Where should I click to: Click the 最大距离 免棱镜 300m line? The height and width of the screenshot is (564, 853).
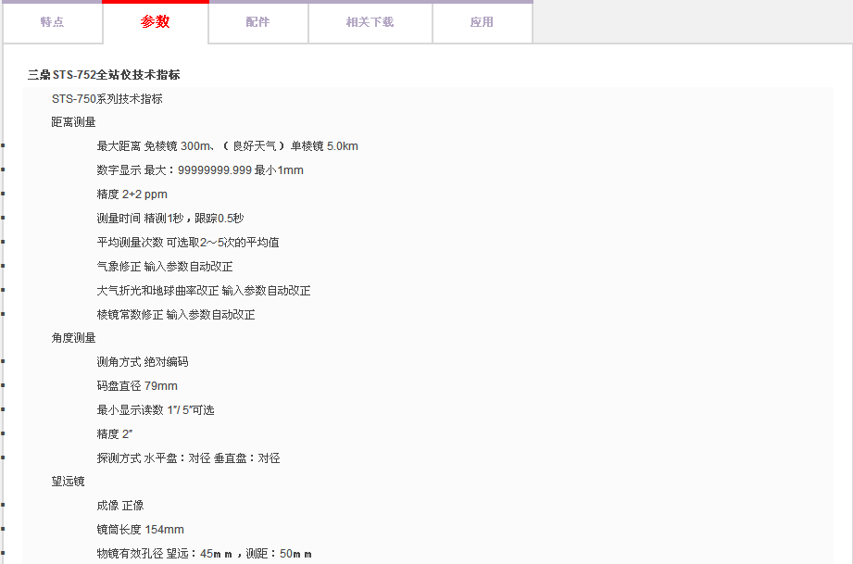coord(227,146)
